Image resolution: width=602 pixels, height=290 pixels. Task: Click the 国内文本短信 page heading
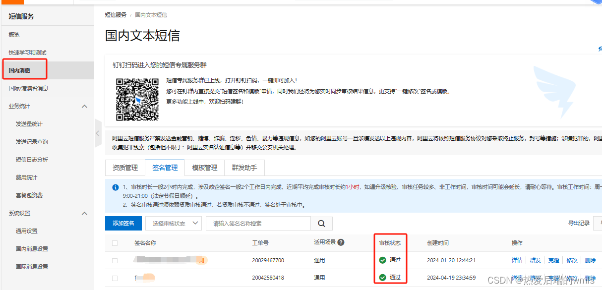143,36
